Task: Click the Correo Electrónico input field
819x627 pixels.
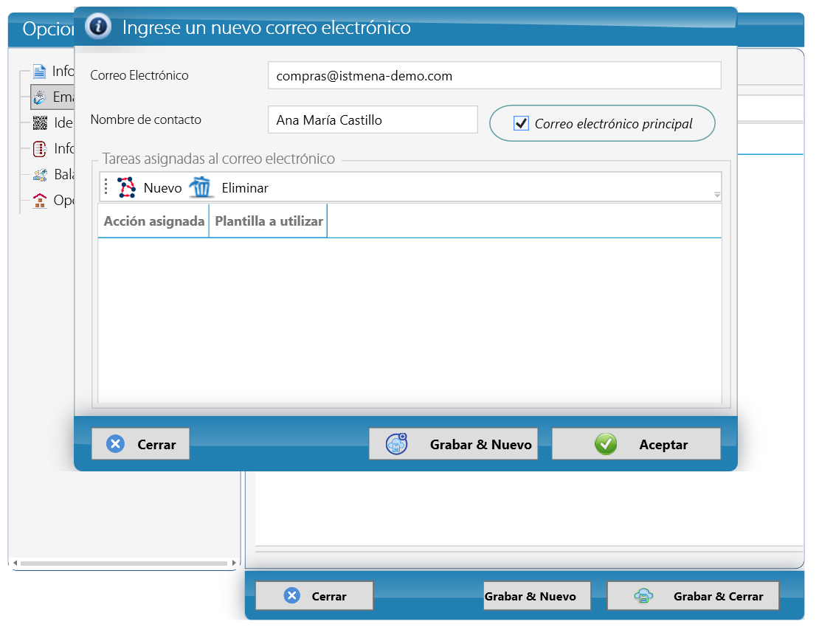Action: tap(494, 76)
